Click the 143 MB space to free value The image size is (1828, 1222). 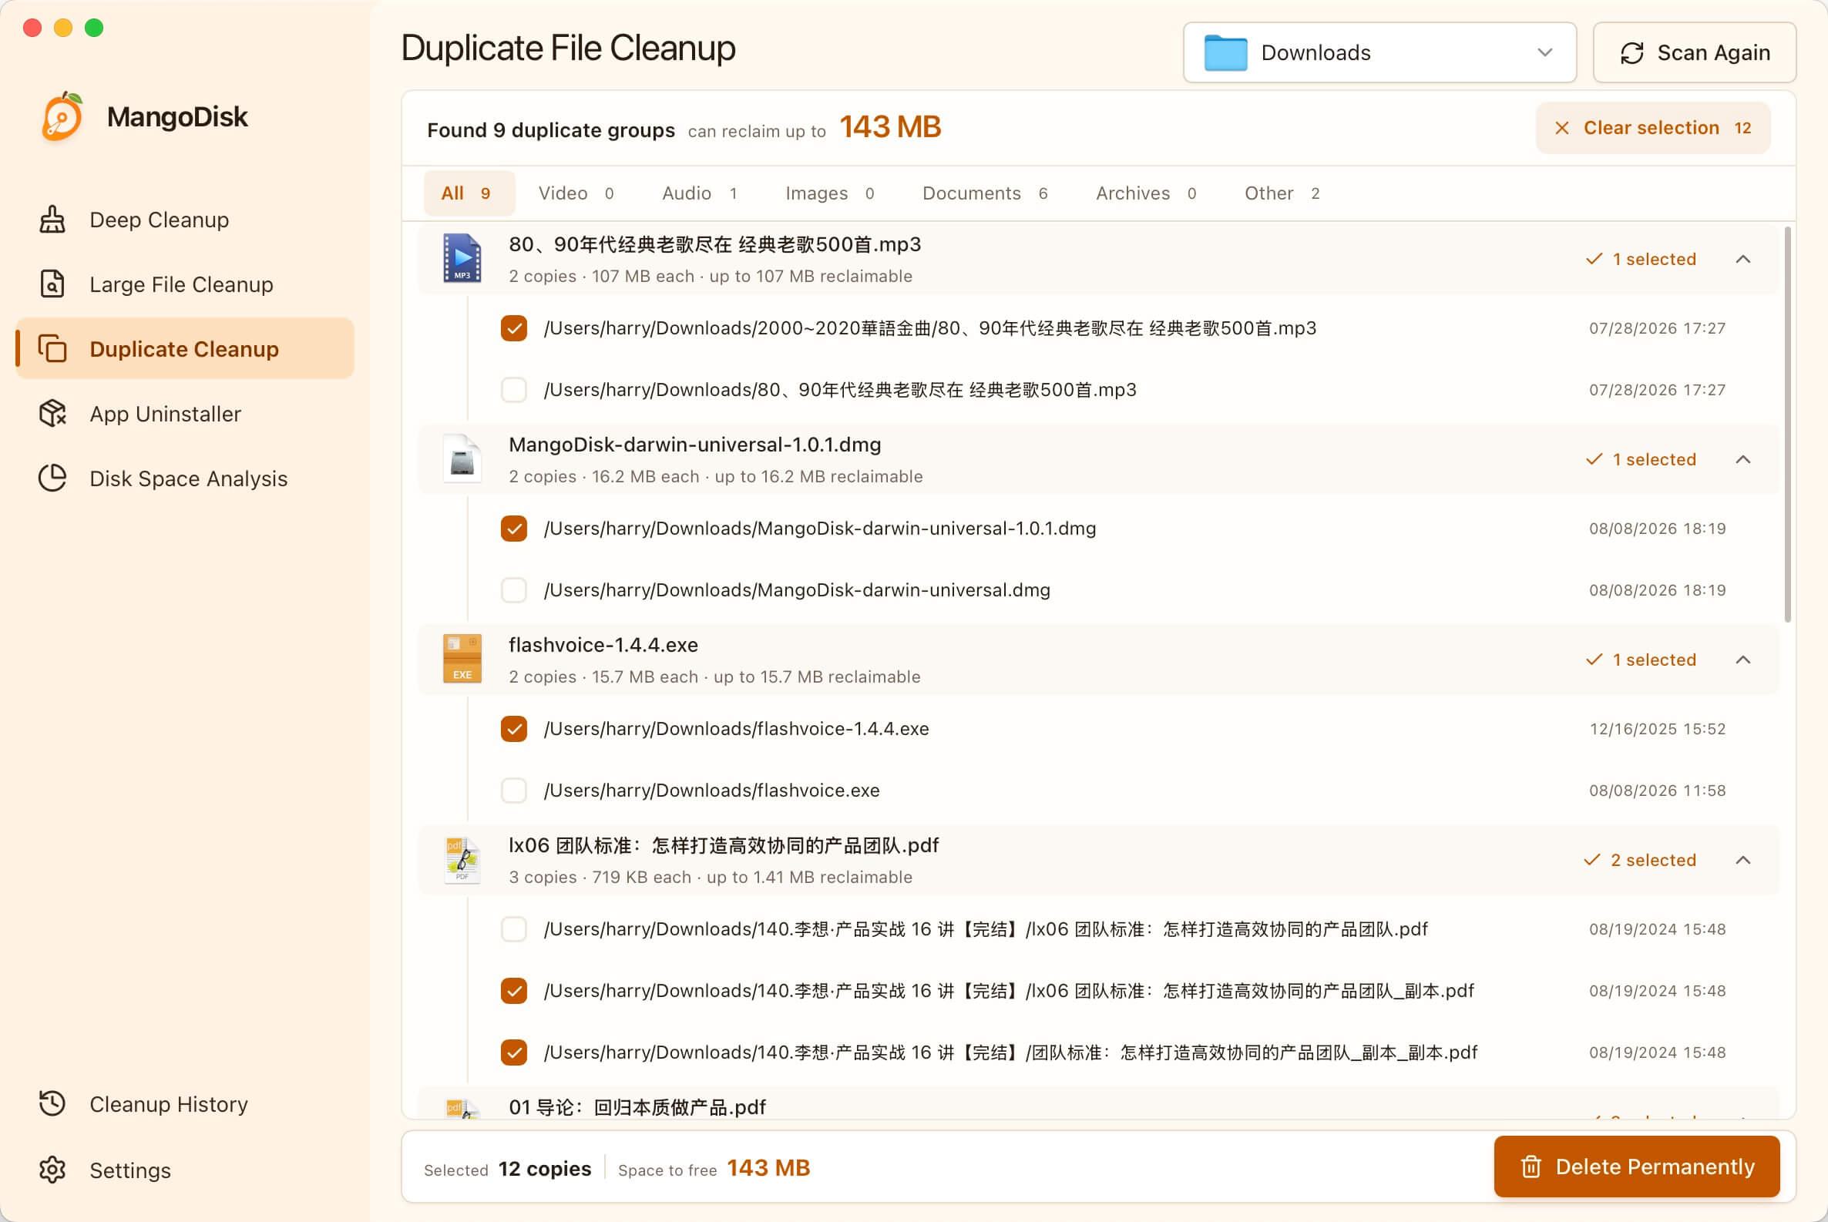click(x=768, y=1168)
